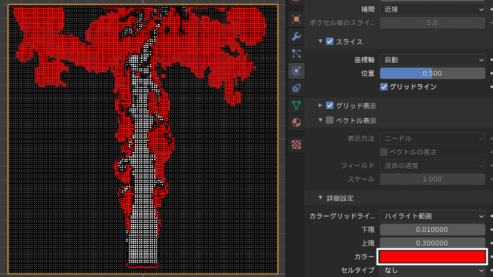Click the ボクセル毎のスライス field showing 5.0

433,23
